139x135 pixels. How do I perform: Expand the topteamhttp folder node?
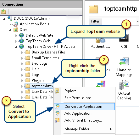(x=22, y=86)
